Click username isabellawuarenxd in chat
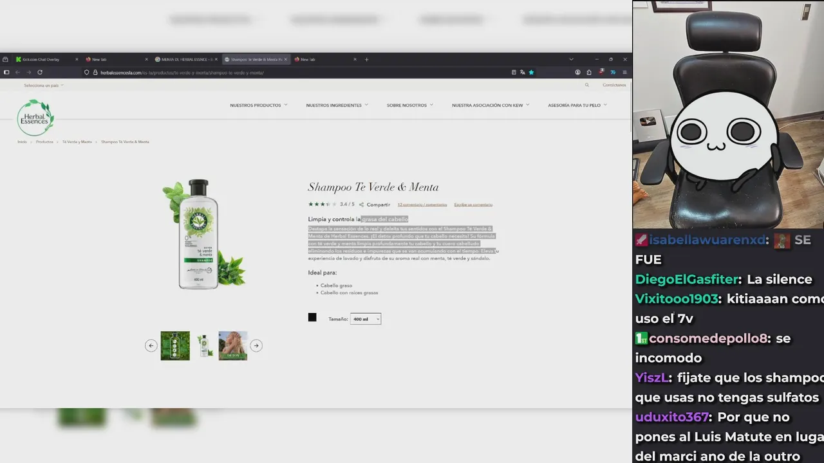The height and width of the screenshot is (463, 824). (x=707, y=240)
